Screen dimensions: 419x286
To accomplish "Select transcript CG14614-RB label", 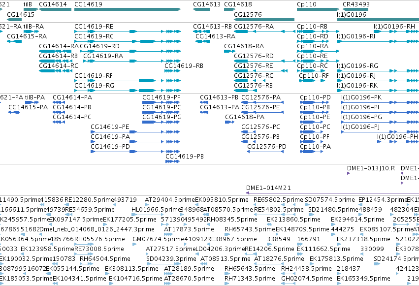I will [58, 56].
